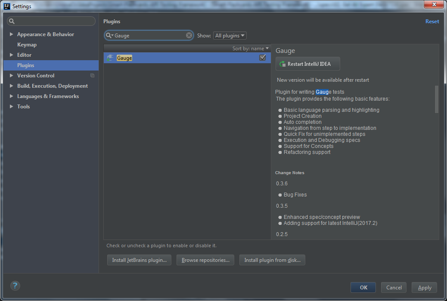Screen dimensions: 447x301
Task: Expand Languages & Frameworks node
Action: [x=11, y=96]
